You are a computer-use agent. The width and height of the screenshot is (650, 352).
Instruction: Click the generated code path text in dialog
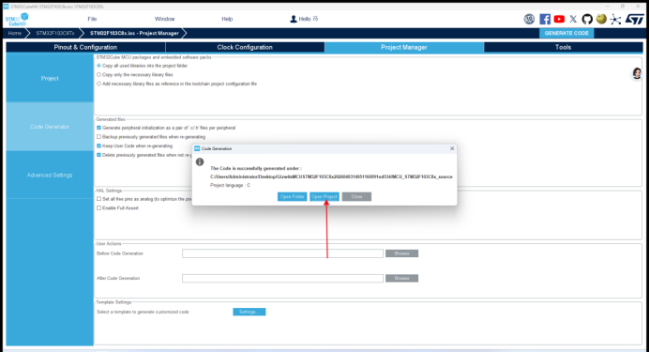coord(331,176)
